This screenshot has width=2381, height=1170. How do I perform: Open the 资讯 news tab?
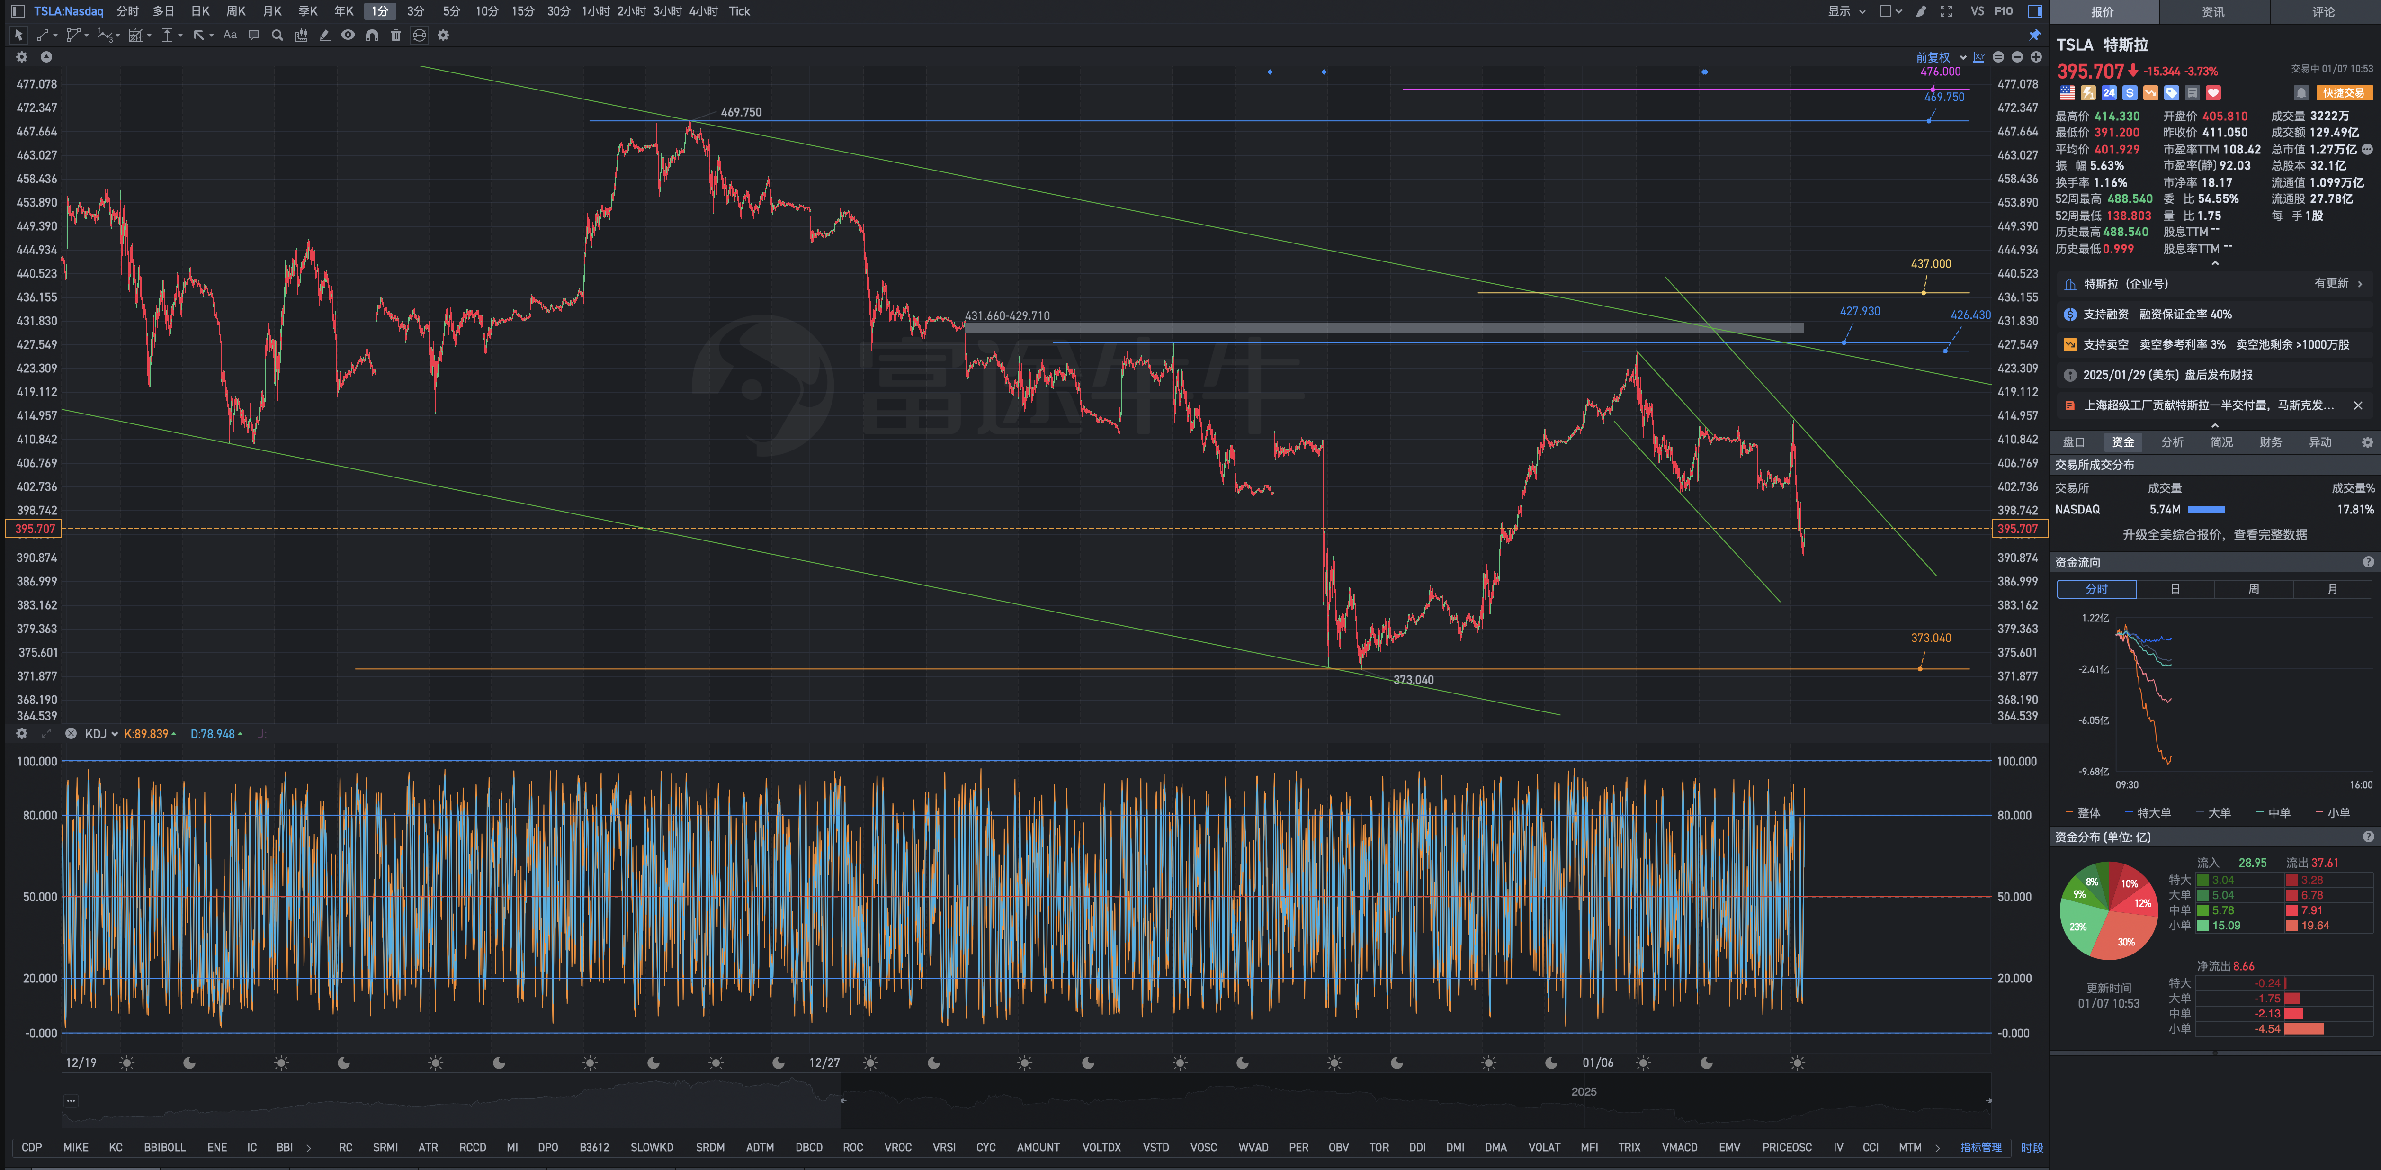click(2213, 12)
